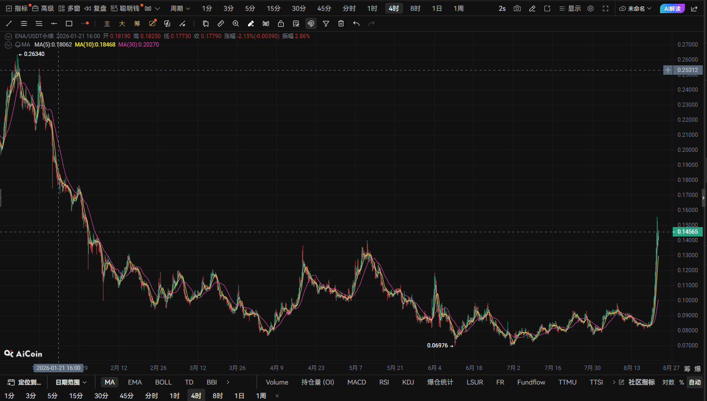
Task: Open the 周期 period dropdown
Action: (180, 8)
